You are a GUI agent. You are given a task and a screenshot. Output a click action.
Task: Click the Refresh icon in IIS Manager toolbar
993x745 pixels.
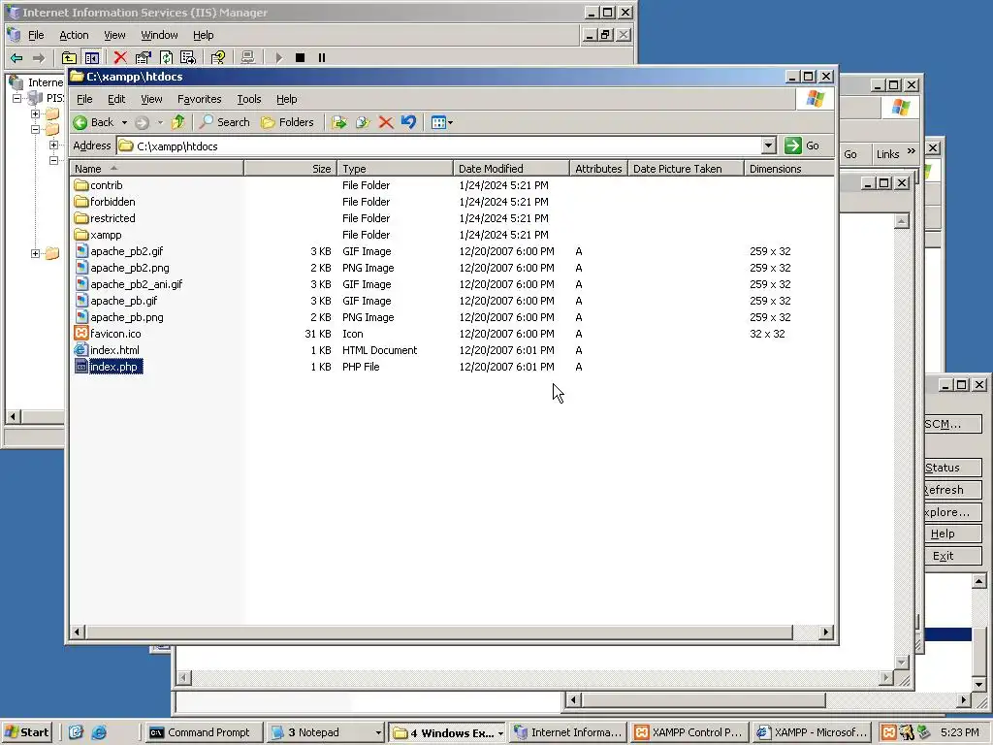click(166, 57)
